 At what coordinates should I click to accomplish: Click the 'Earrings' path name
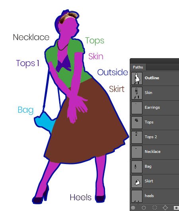[152, 107]
